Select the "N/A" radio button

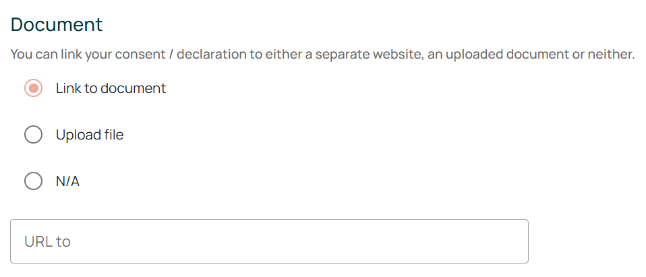[33, 181]
